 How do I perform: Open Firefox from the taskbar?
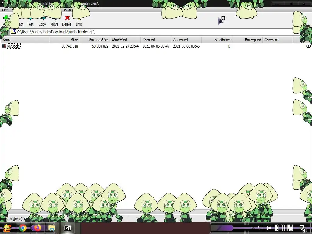37,228
